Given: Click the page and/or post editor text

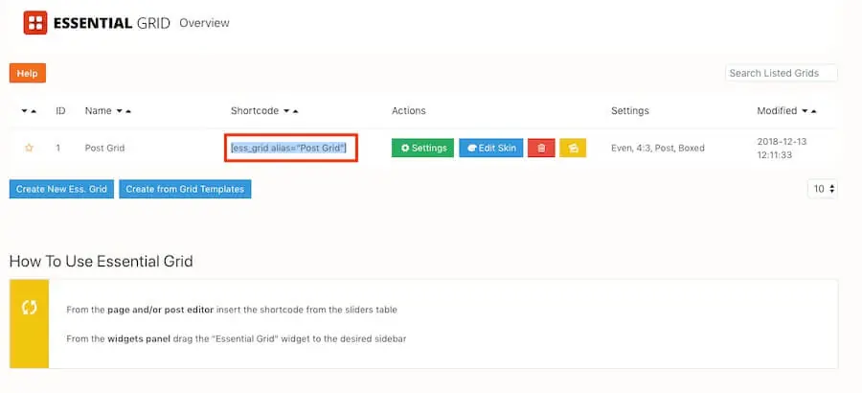Looking at the screenshot, I should pos(161,310).
